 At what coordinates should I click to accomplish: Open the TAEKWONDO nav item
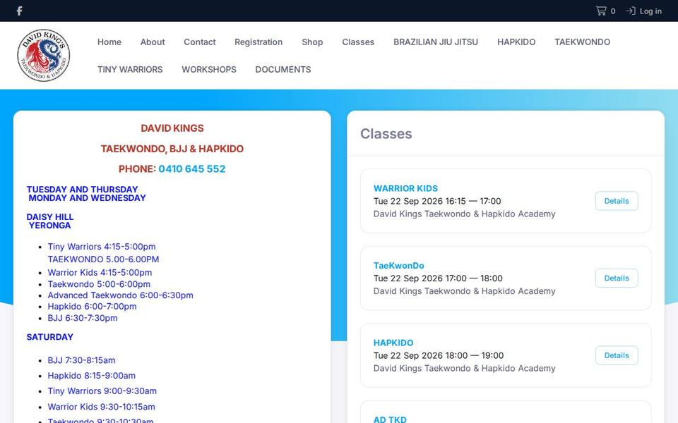click(583, 42)
